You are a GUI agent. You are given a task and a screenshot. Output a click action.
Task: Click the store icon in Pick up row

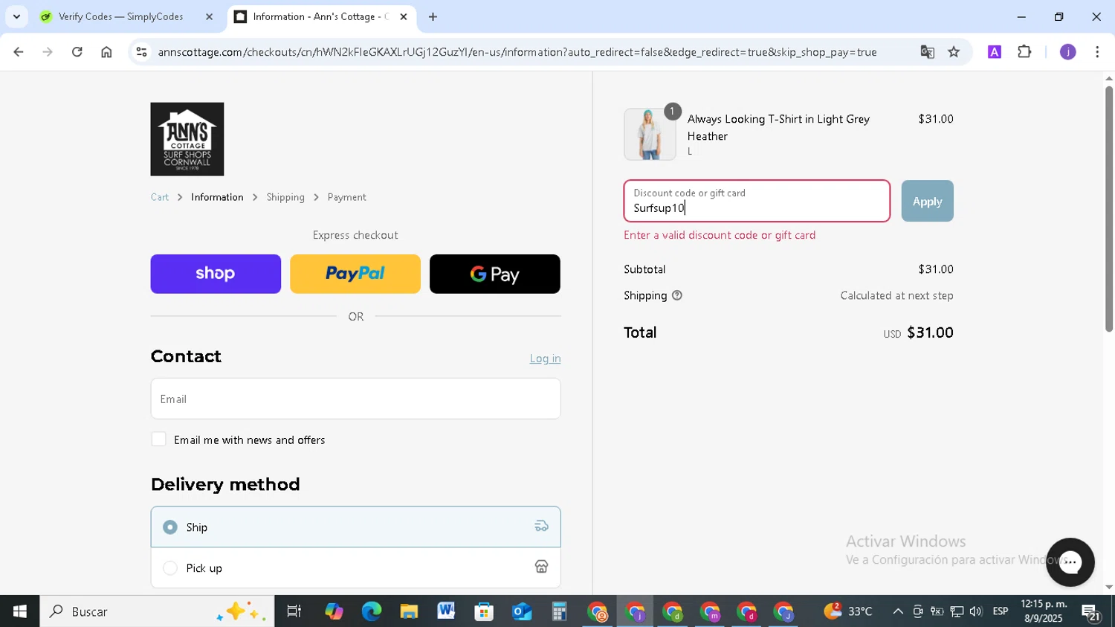[541, 567]
